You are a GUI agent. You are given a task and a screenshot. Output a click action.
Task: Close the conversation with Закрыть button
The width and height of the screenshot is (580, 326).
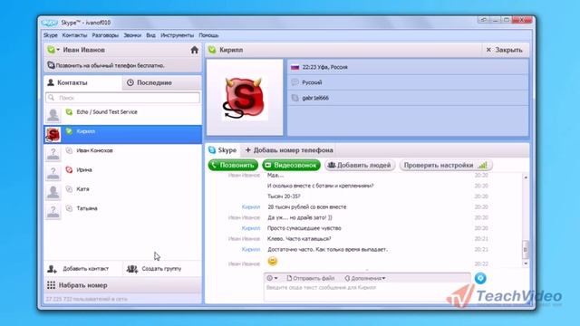click(x=505, y=50)
